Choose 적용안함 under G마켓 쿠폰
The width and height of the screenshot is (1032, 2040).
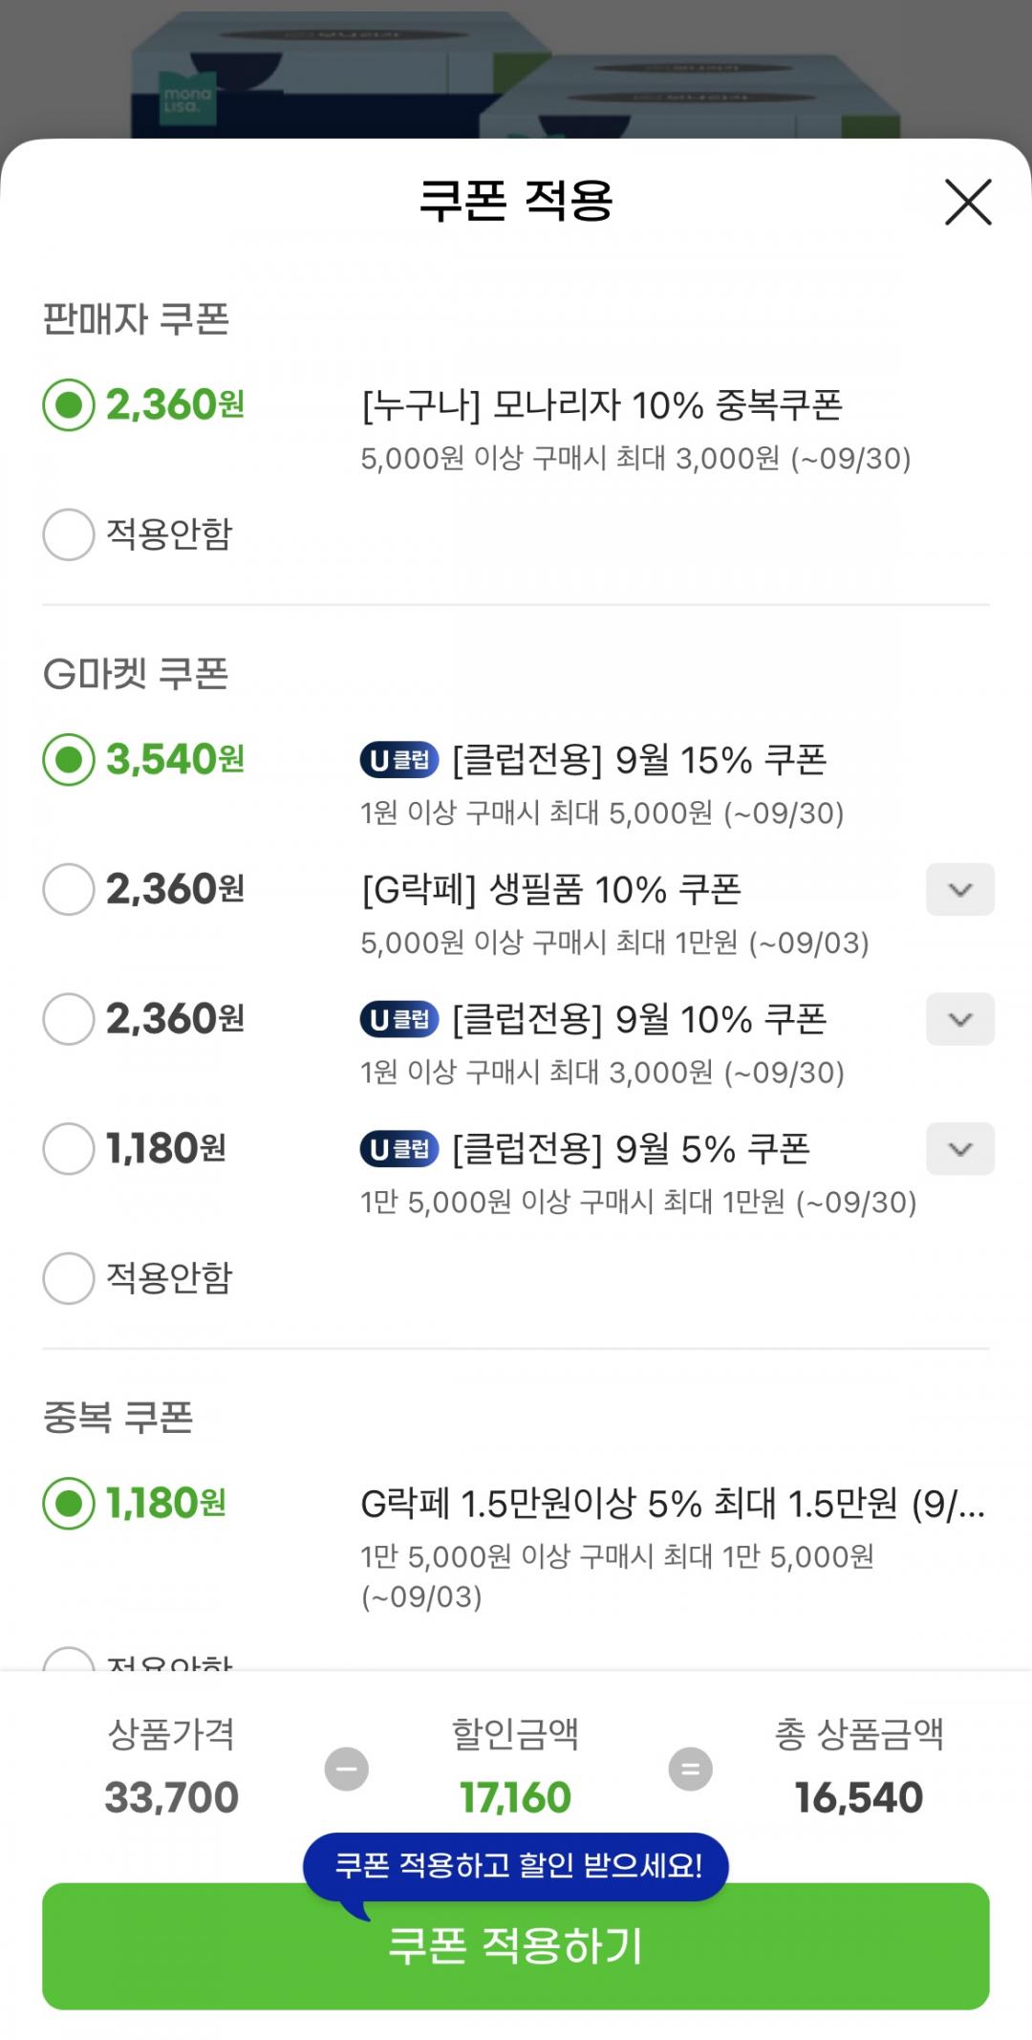point(69,1278)
